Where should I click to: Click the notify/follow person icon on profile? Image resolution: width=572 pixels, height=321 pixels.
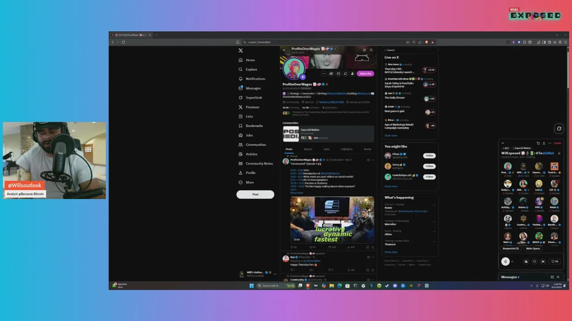pyautogui.click(x=353, y=74)
